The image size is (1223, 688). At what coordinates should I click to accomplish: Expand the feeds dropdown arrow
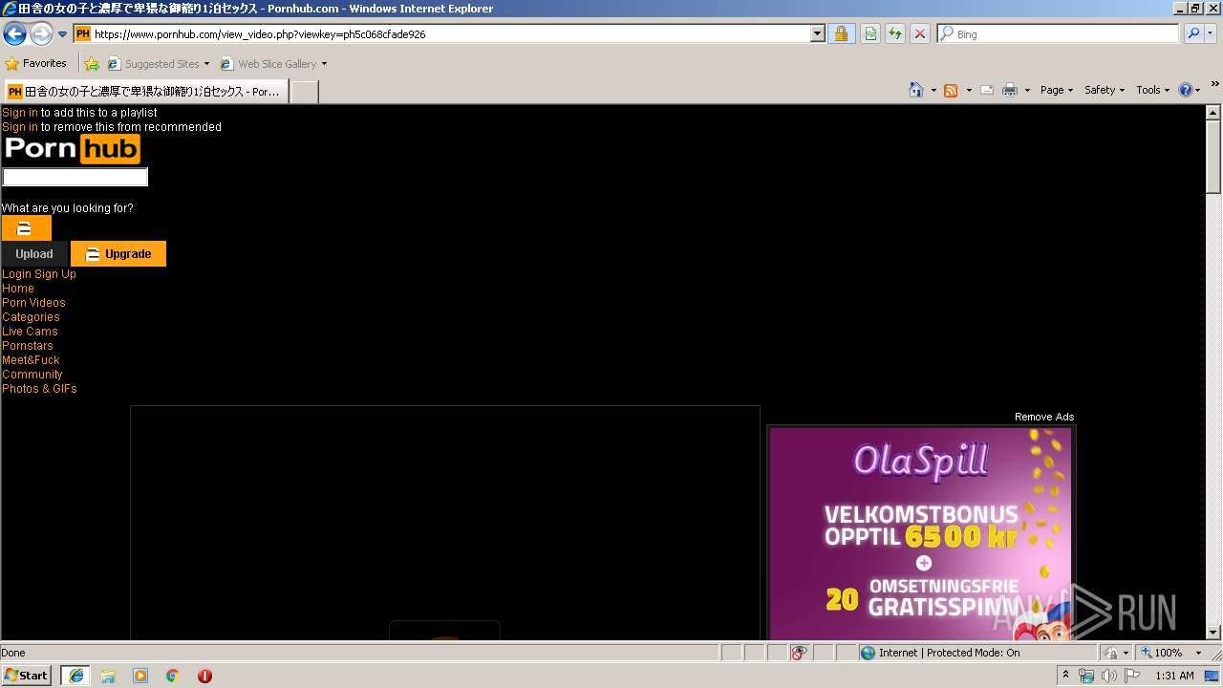point(969,90)
